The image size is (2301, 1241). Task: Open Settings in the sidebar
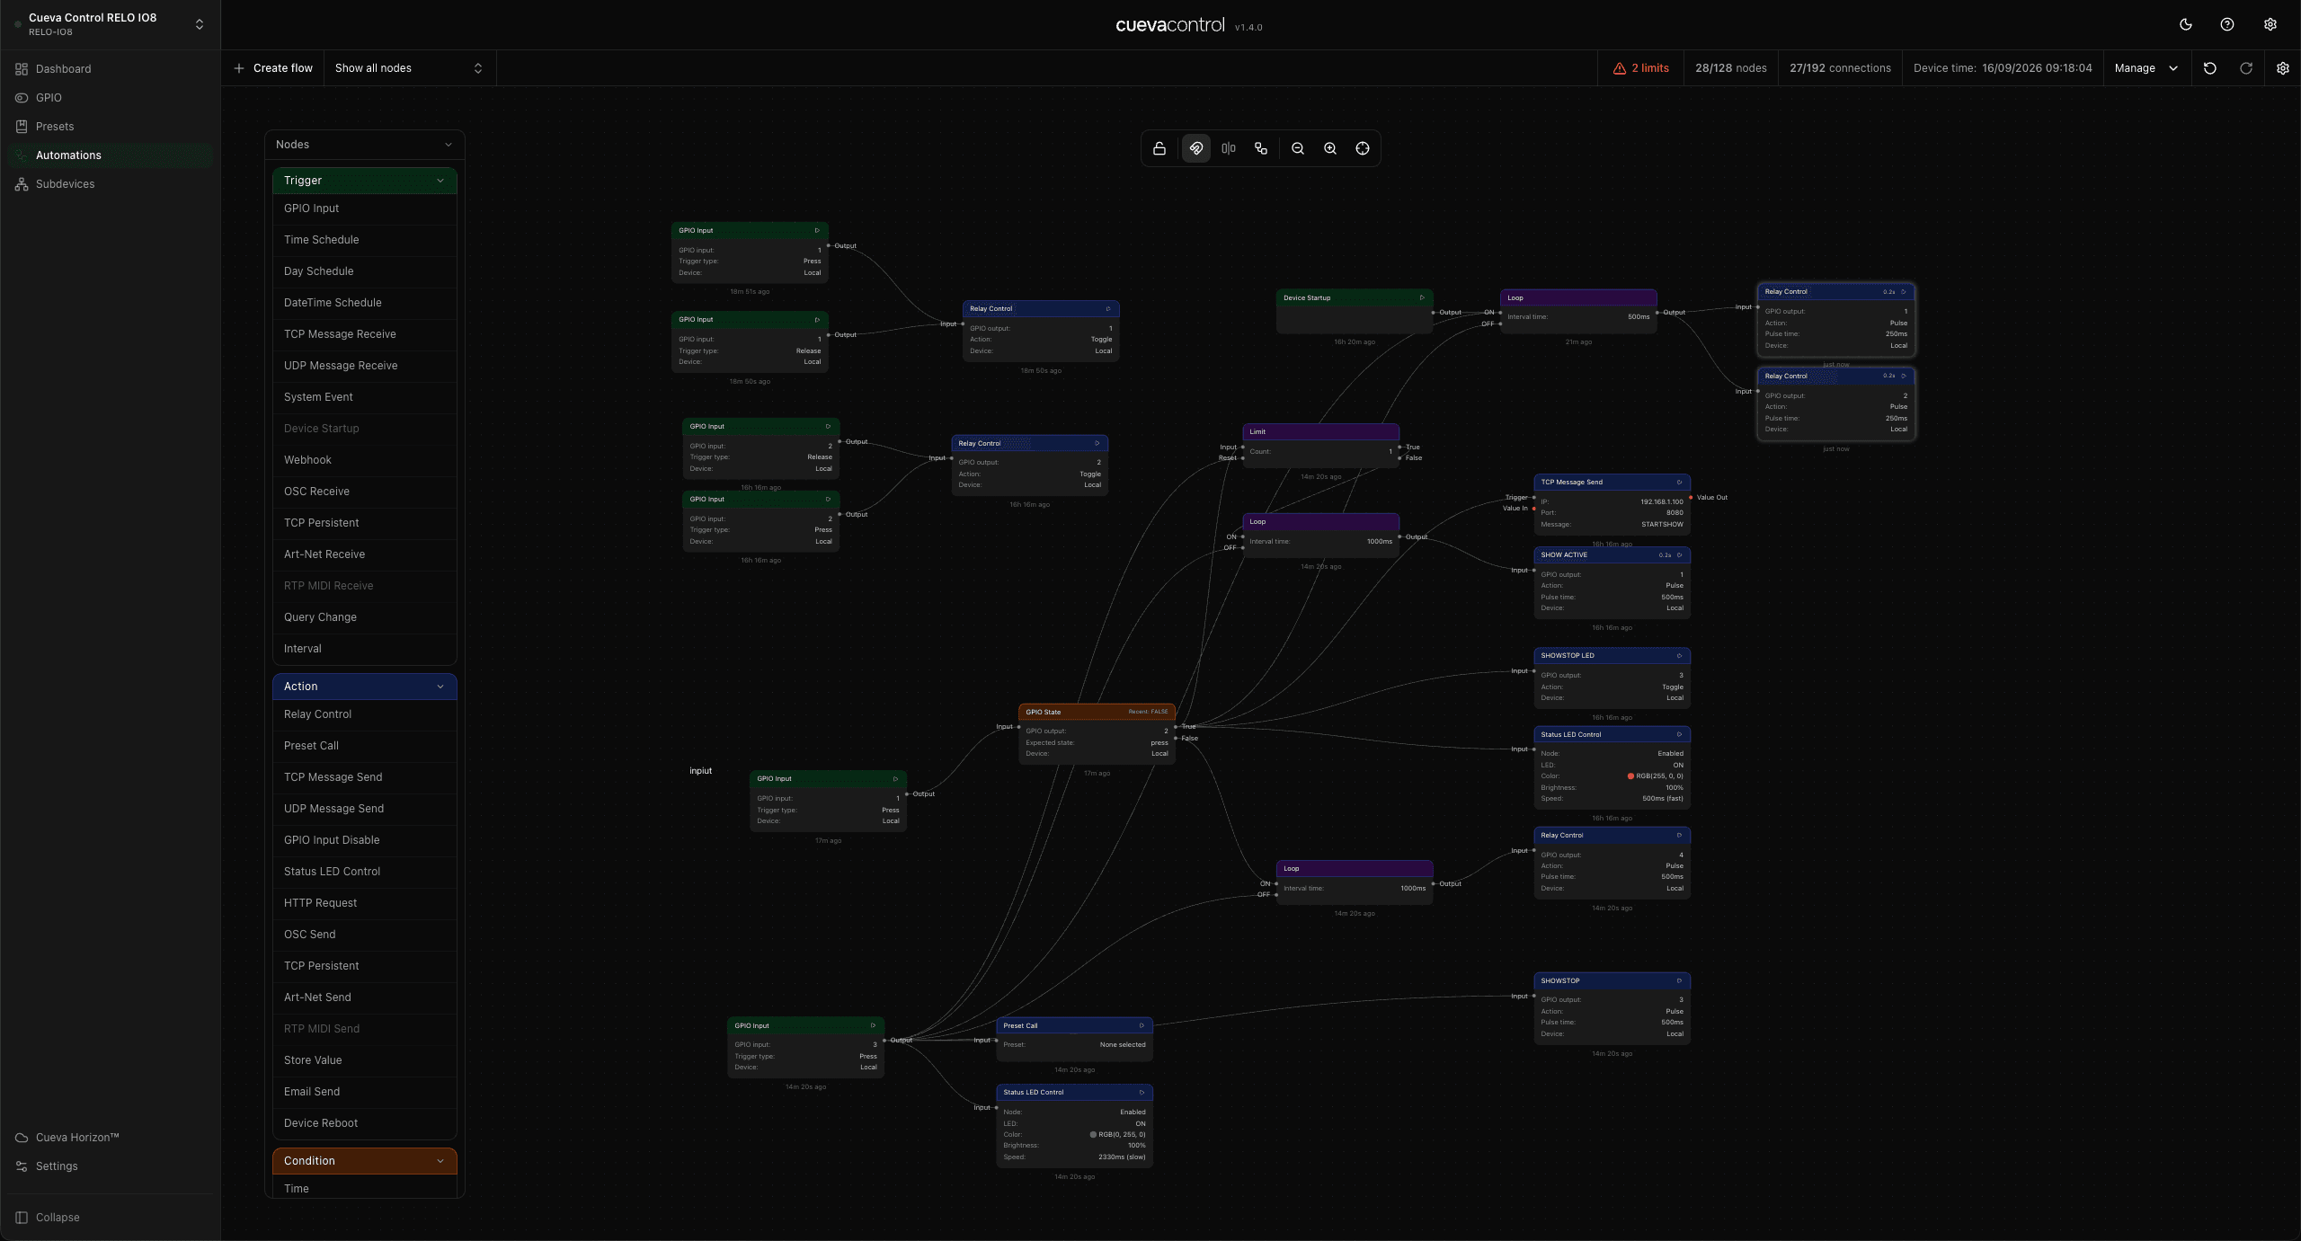110,1166
